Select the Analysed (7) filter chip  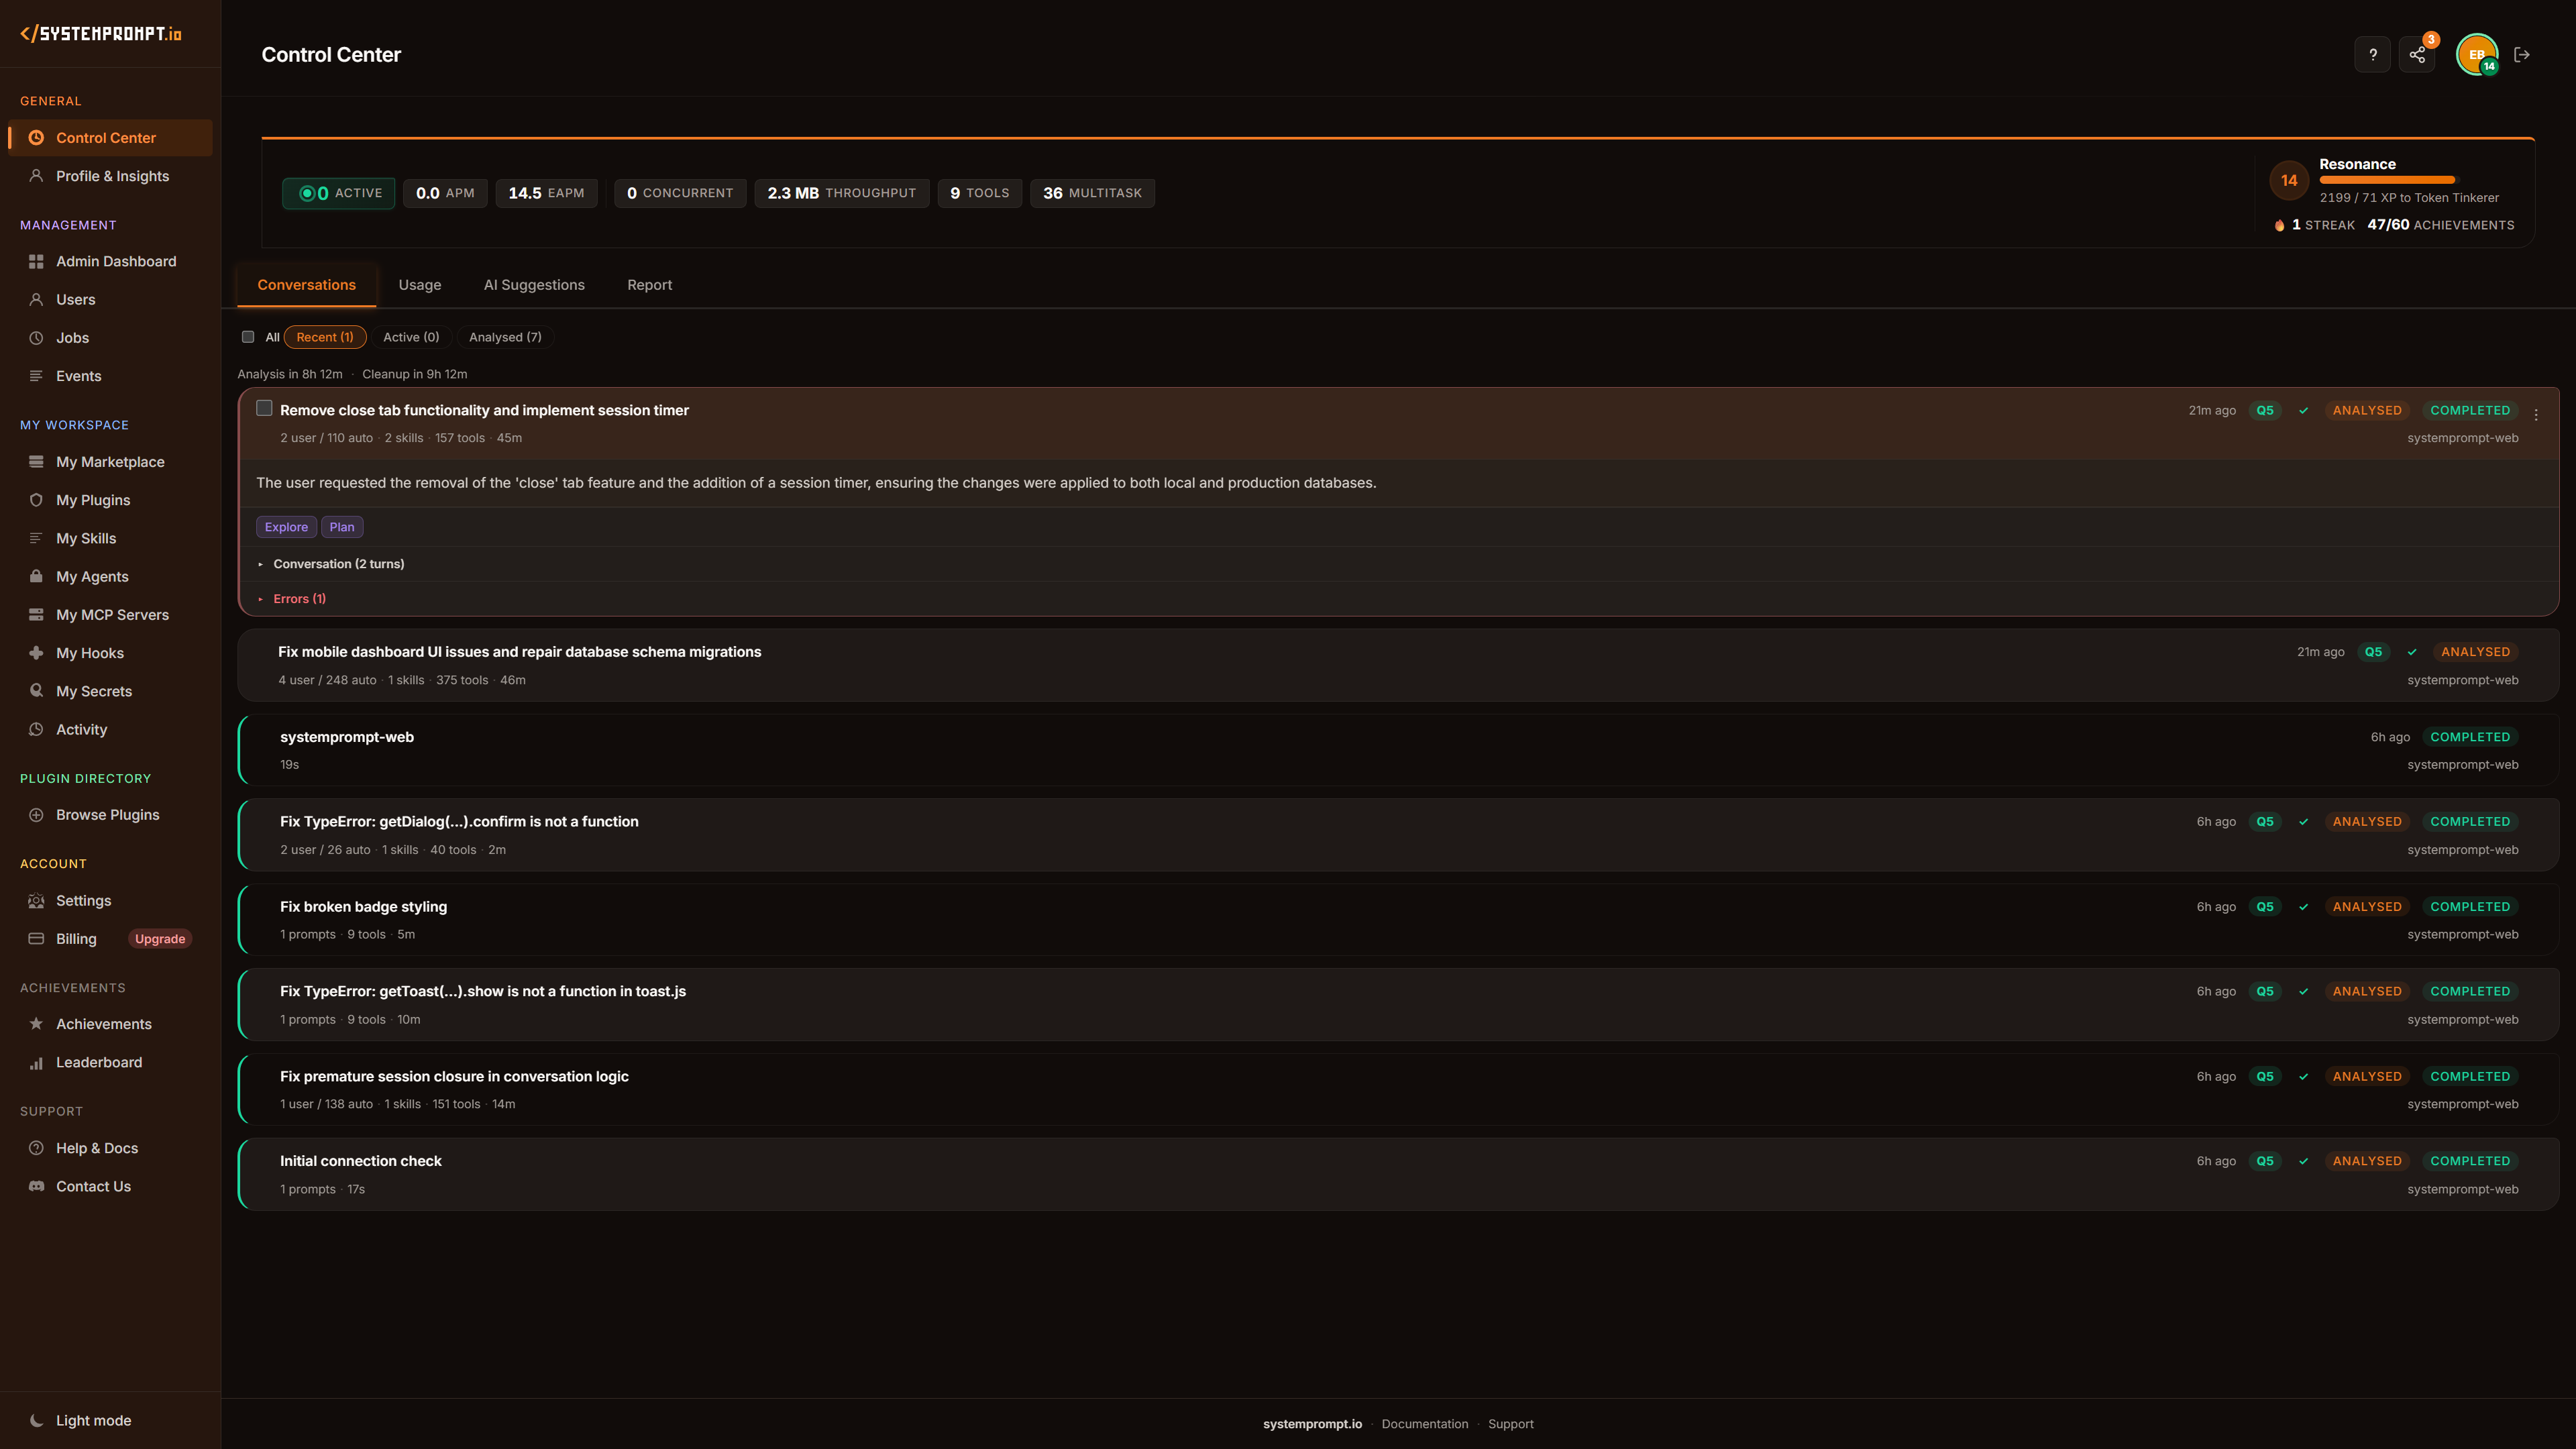point(505,337)
